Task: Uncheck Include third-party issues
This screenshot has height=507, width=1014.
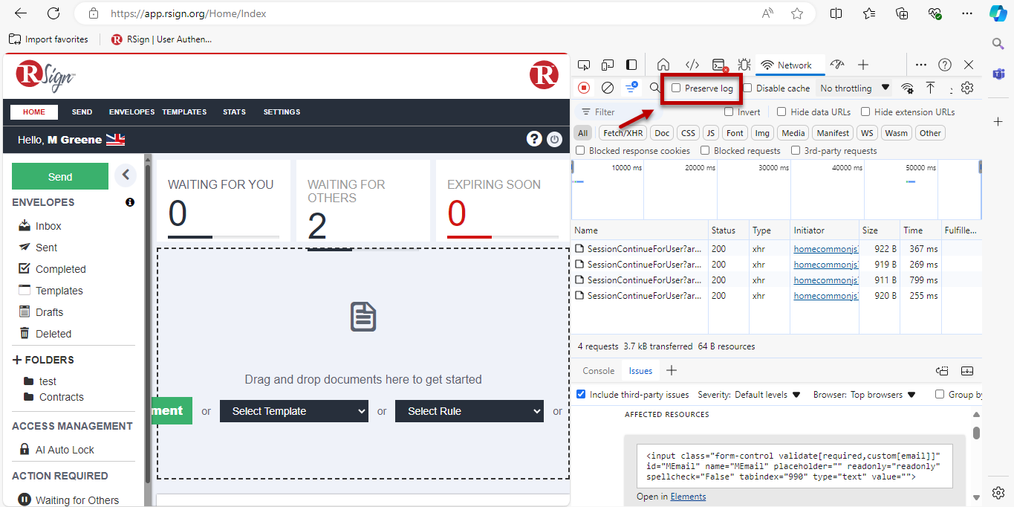Action: pyautogui.click(x=581, y=394)
